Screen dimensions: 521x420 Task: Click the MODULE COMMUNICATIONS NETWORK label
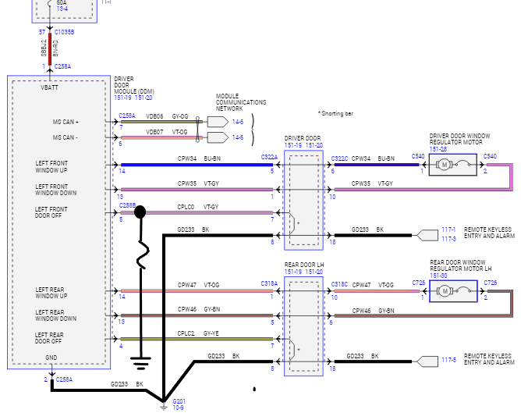point(241,102)
